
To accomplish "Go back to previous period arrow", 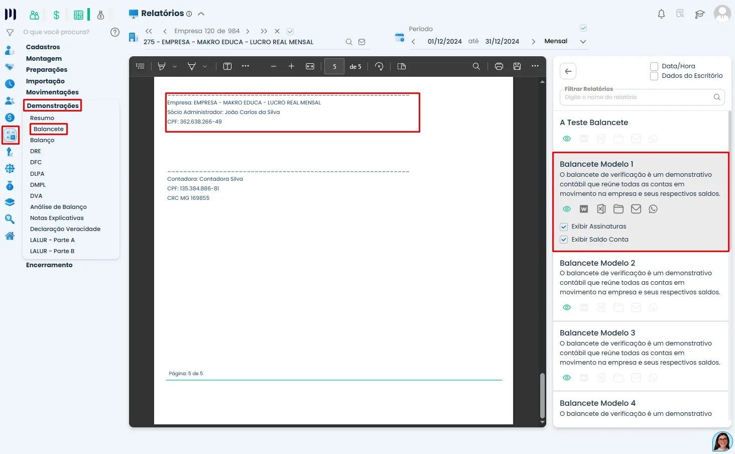I will (x=413, y=42).
